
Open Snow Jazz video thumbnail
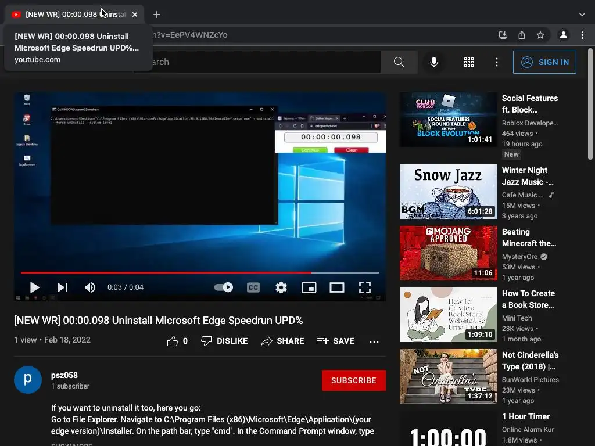(448, 192)
